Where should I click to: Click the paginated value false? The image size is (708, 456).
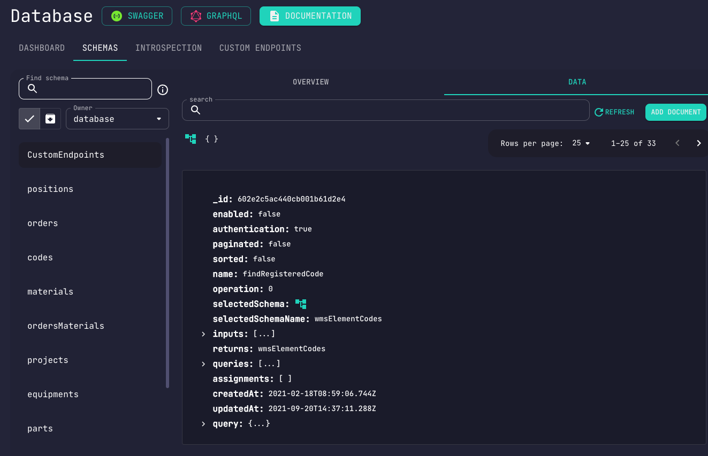click(279, 244)
